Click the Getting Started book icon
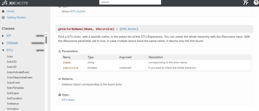 [3, 18]
